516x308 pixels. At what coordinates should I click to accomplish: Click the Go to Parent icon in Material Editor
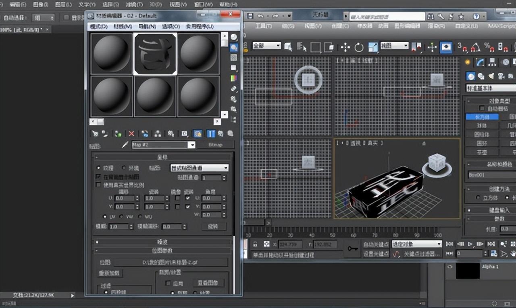tap(221, 133)
